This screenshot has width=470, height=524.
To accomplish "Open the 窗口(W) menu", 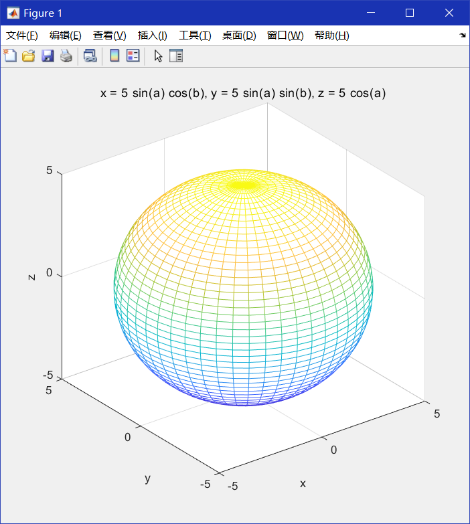I will tap(285, 35).
